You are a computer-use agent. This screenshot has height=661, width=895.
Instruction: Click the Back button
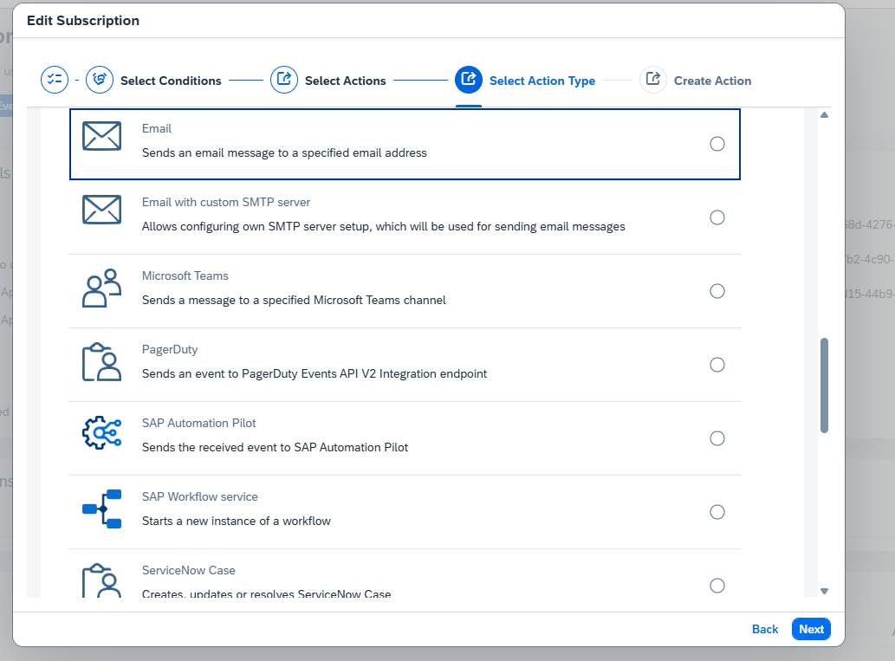(x=765, y=629)
